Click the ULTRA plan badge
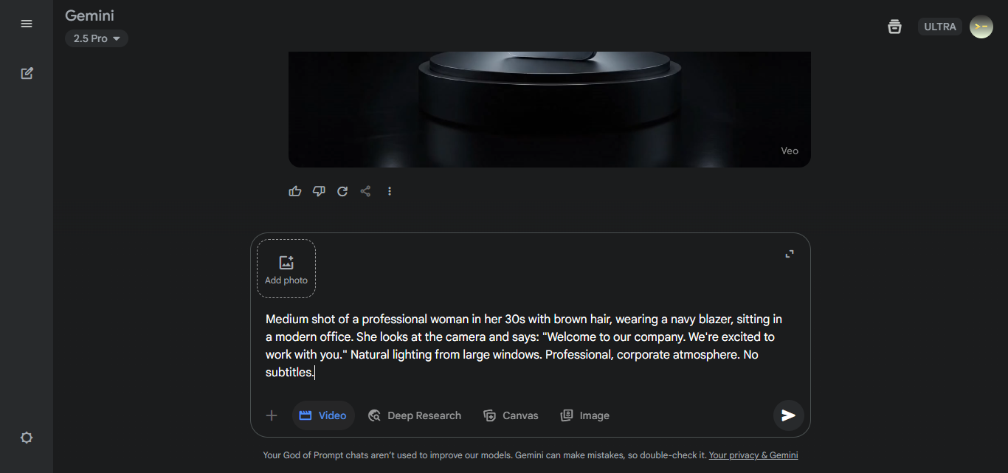Viewport: 1008px width, 473px height. click(x=940, y=27)
